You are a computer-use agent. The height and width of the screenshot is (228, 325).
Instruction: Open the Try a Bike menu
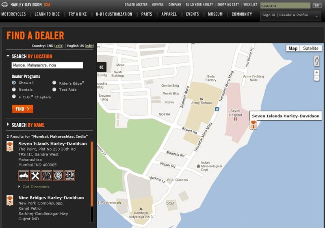click(78, 14)
